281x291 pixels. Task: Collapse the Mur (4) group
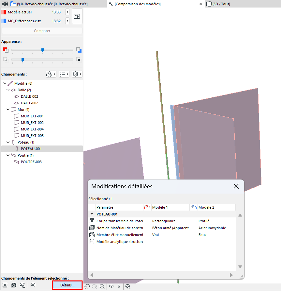click(x=8, y=110)
